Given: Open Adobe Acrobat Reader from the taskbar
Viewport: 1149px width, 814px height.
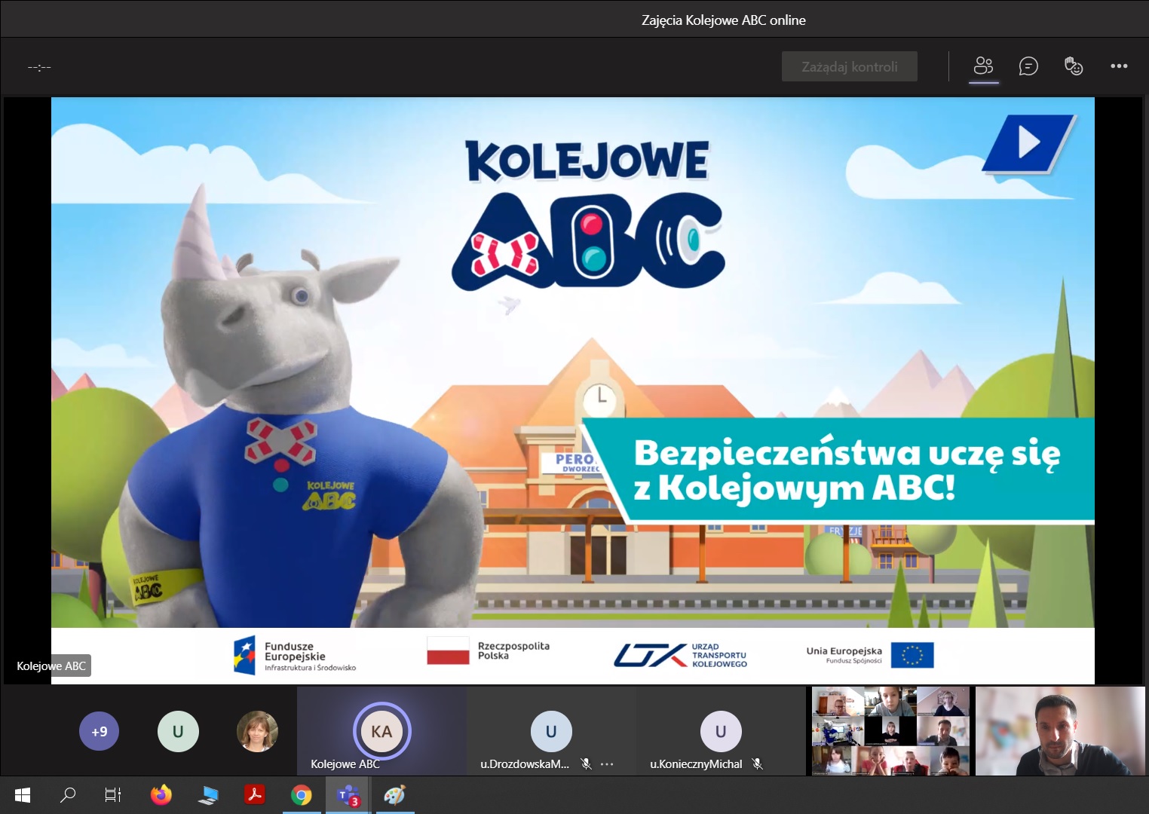Looking at the screenshot, I should point(255,795).
